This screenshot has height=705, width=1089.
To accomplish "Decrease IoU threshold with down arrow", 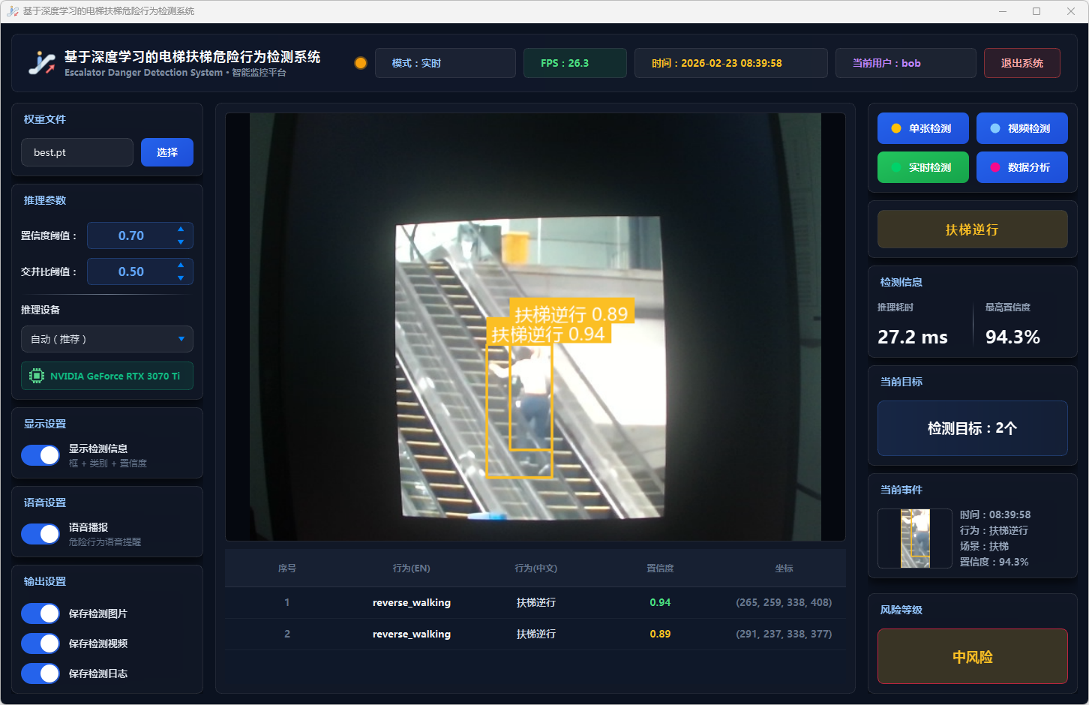I will click(x=181, y=278).
